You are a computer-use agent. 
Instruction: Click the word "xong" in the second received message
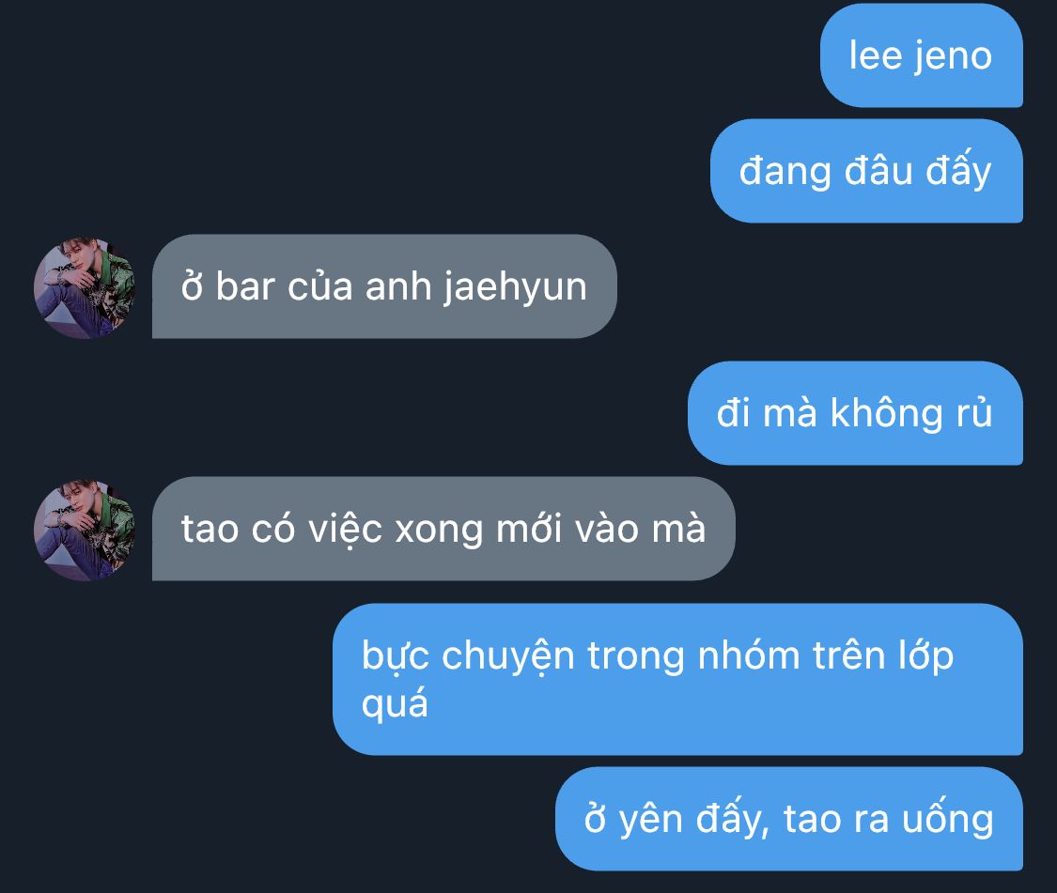439,531
